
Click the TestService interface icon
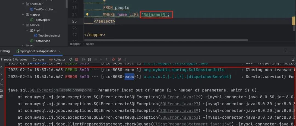tap(32, 41)
